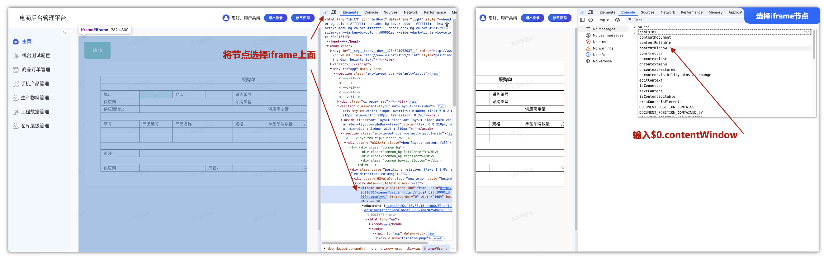Toggle device toolbar icon in right DevTools
824x259 pixels.
click(x=591, y=12)
